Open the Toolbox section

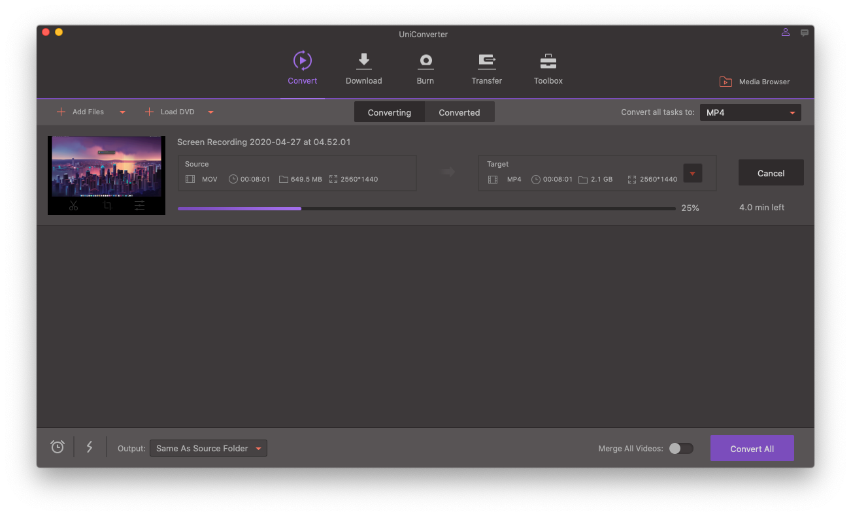click(x=548, y=68)
